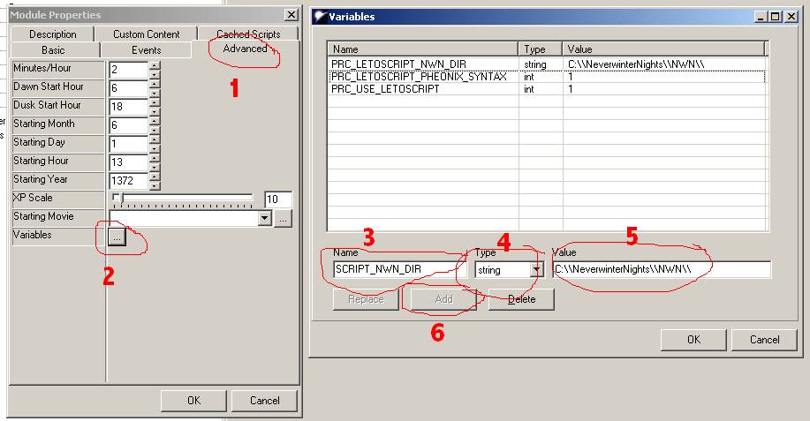Screen dimensions: 810x421
Task: Open the variable Type dropdown
Action: point(535,270)
